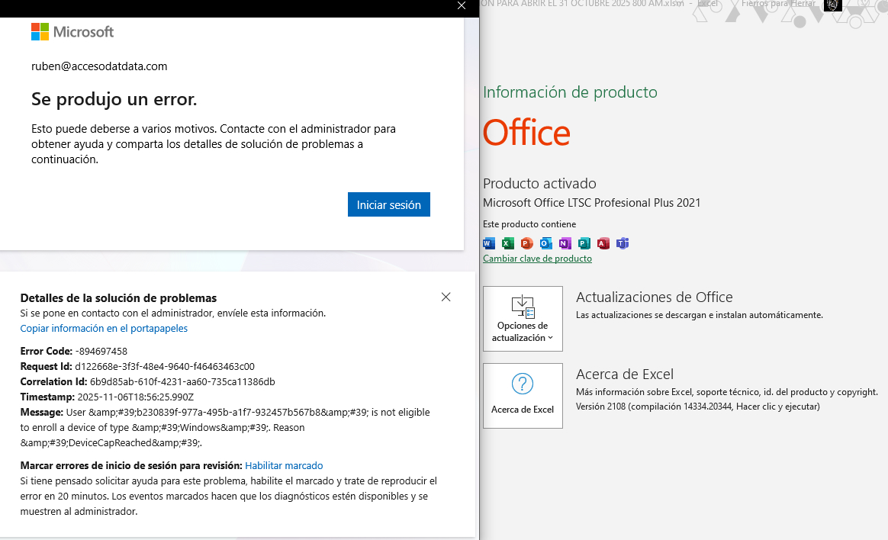Follow the Cambiar clave de producto link
888x540 pixels.
[x=537, y=259]
